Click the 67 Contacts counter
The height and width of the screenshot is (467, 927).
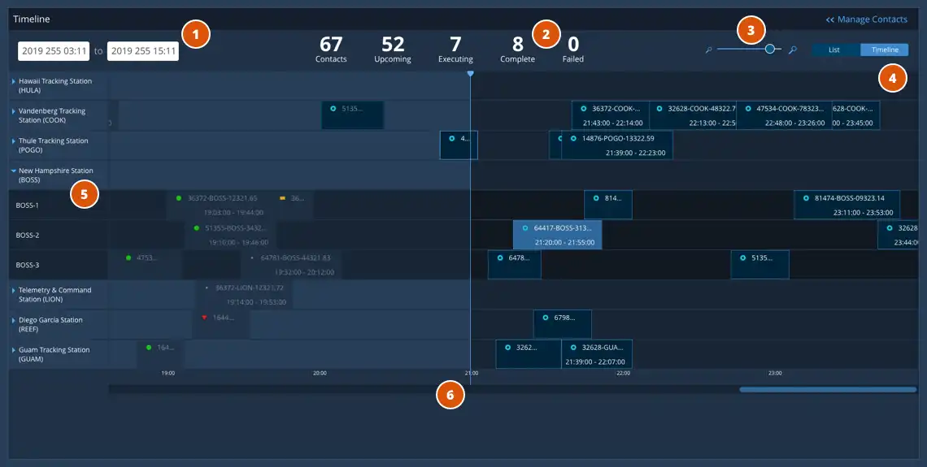click(331, 49)
